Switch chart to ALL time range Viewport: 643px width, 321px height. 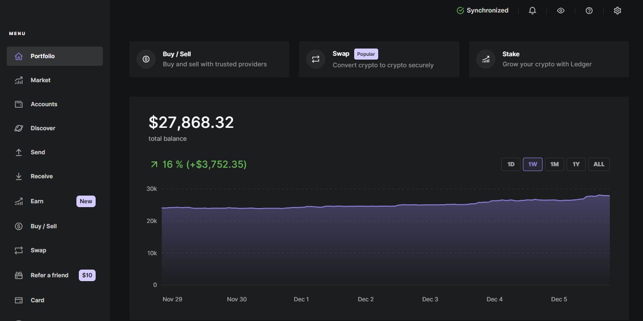coord(599,164)
